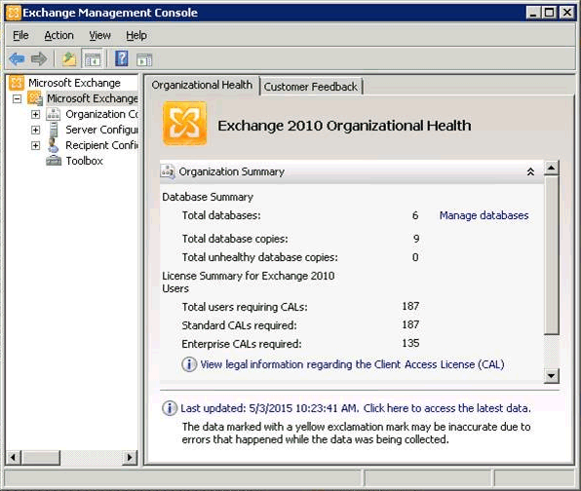Click the Server Configuration node icon

(54, 130)
